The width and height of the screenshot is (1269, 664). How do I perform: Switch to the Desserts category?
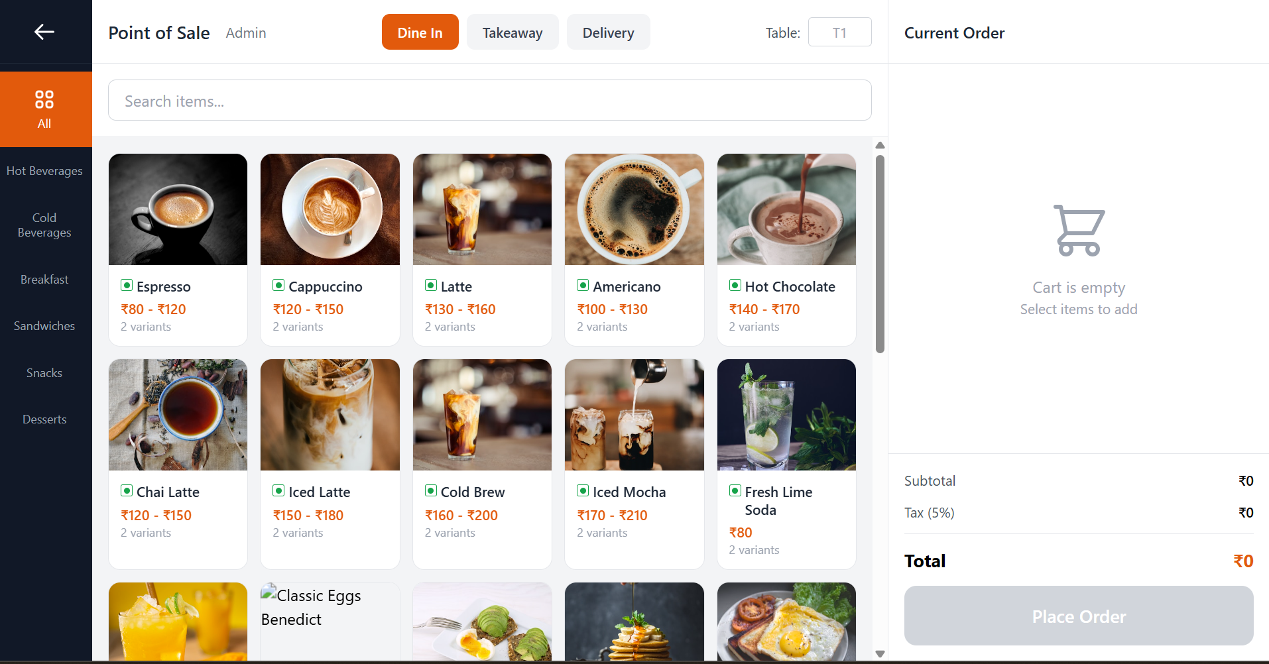pos(44,419)
